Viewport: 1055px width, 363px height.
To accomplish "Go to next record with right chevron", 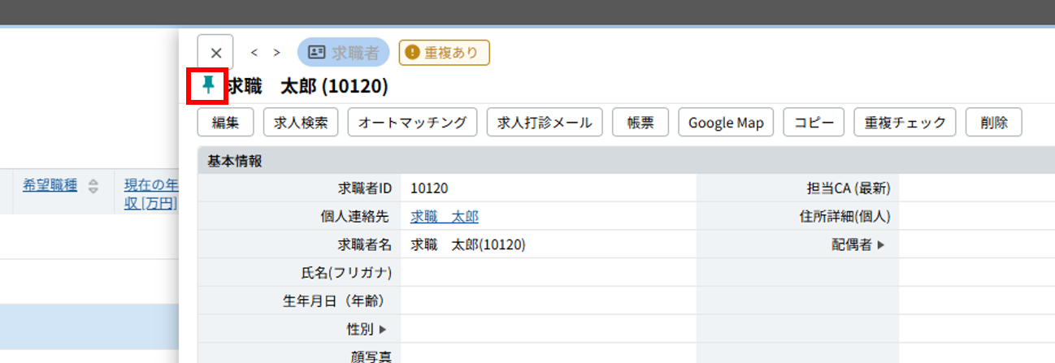I will point(277,53).
